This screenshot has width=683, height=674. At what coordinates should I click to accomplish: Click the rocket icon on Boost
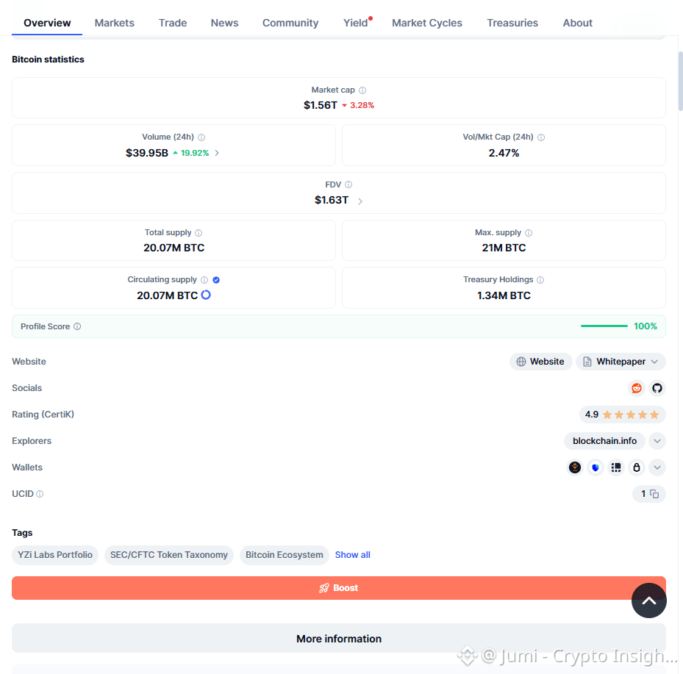coord(324,588)
